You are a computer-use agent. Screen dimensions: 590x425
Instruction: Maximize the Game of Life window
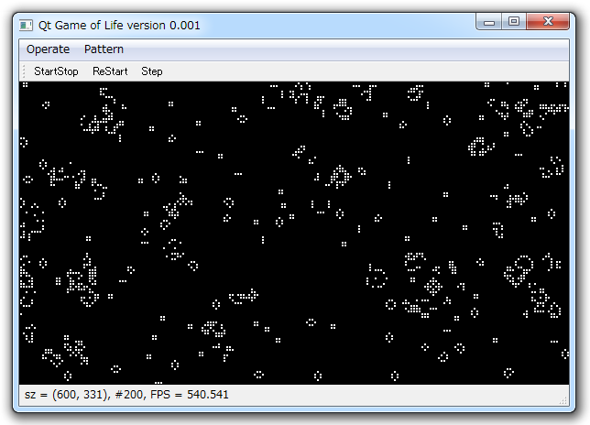[514, 22]
